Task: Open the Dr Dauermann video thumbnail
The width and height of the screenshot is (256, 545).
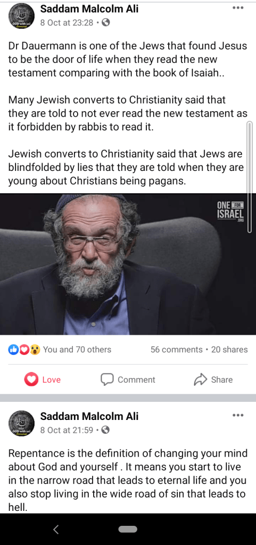Action: [x=128, y=264]
